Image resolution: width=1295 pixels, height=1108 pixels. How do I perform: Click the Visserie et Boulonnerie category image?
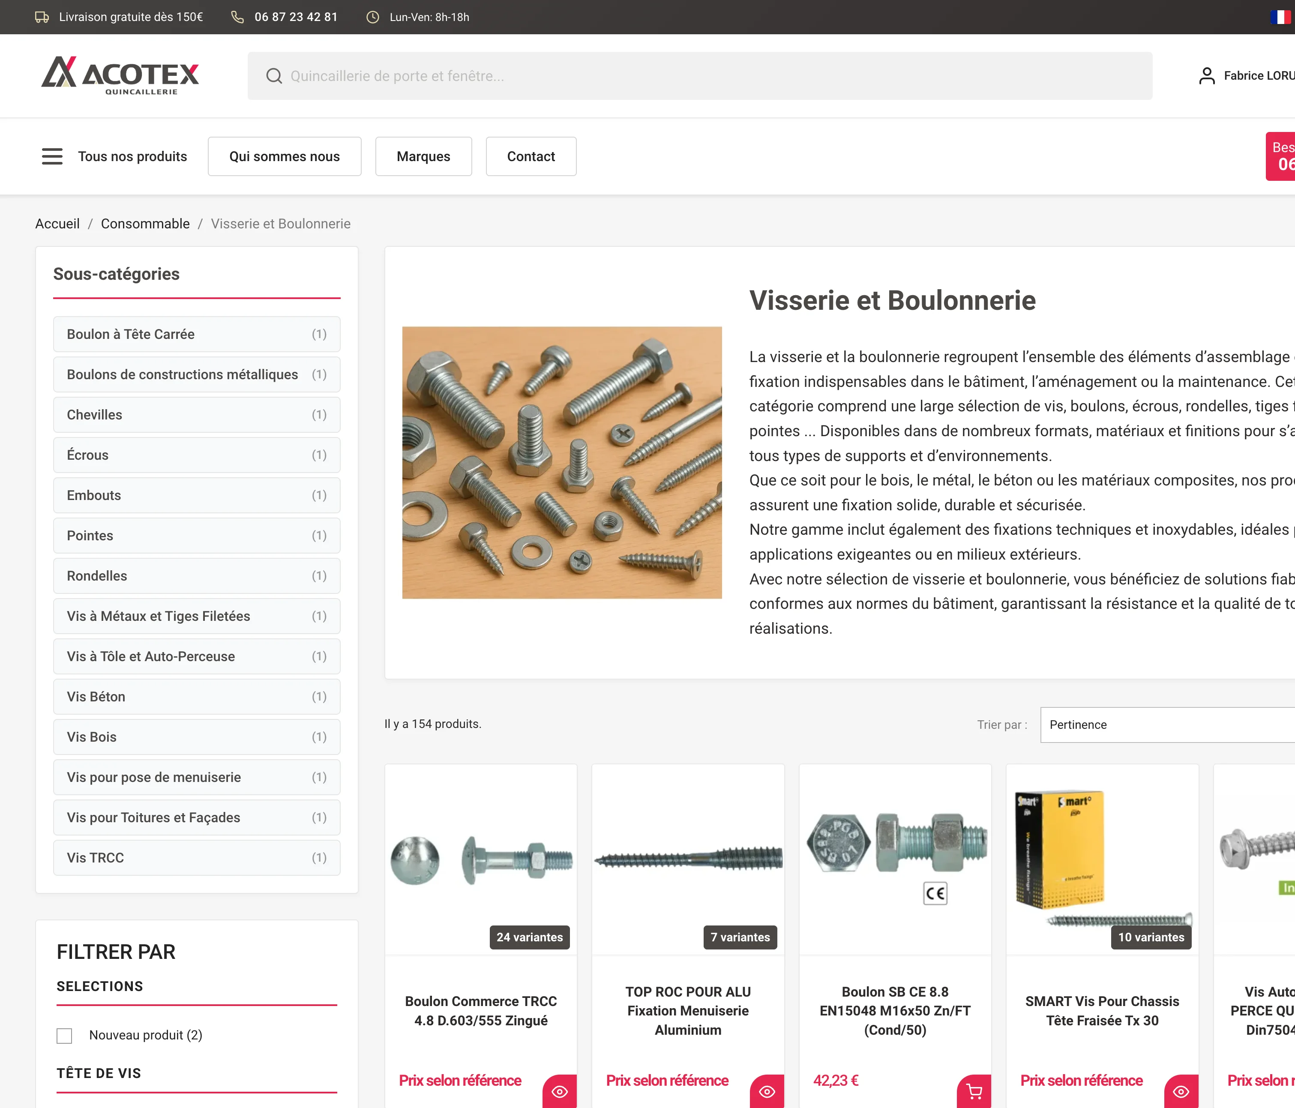(x=561, y=462)
